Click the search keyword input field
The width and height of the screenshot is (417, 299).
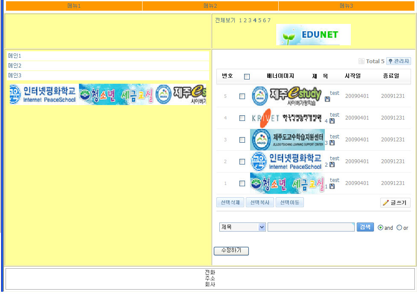click(311, 227)
